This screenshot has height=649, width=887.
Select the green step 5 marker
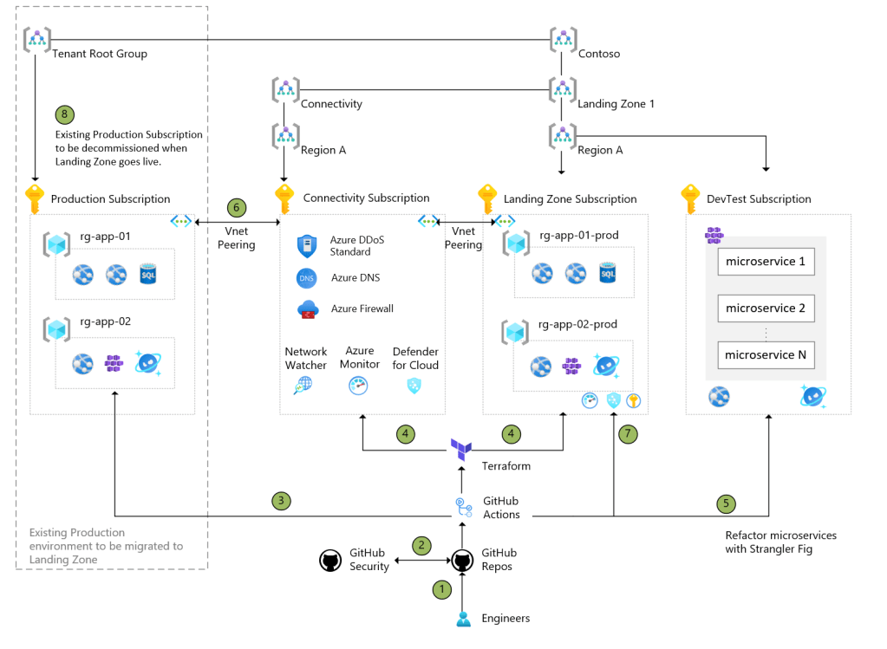(726, 503)
